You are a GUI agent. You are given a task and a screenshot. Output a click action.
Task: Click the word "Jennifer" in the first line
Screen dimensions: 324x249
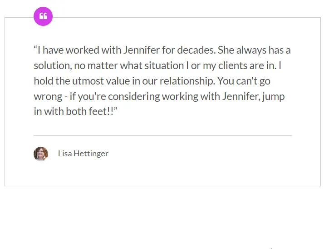142,50
